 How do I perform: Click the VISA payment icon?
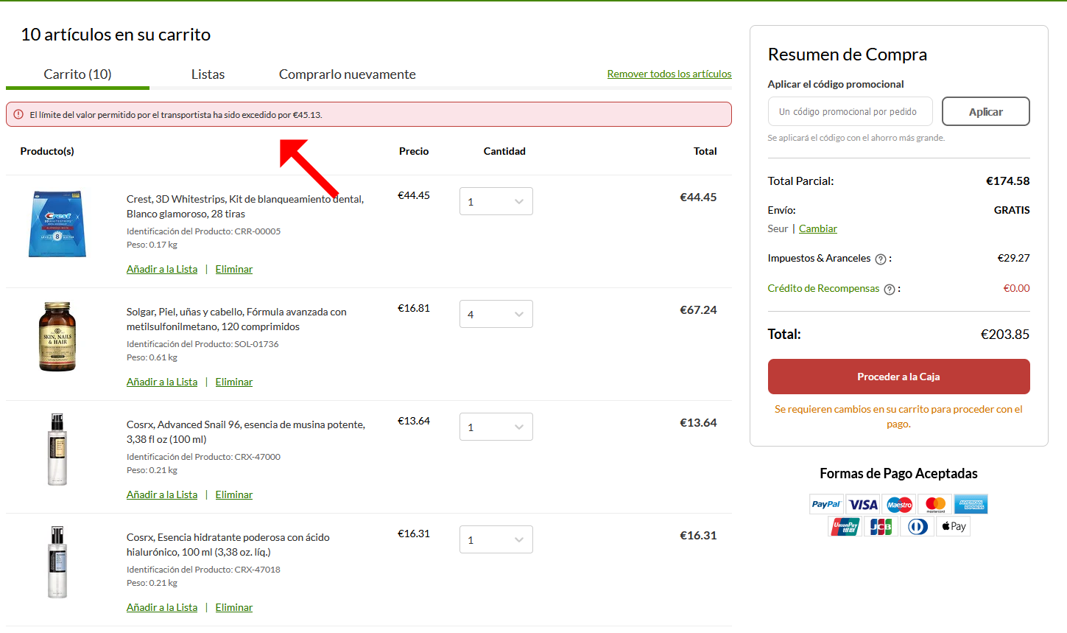[x=862, y=505]
